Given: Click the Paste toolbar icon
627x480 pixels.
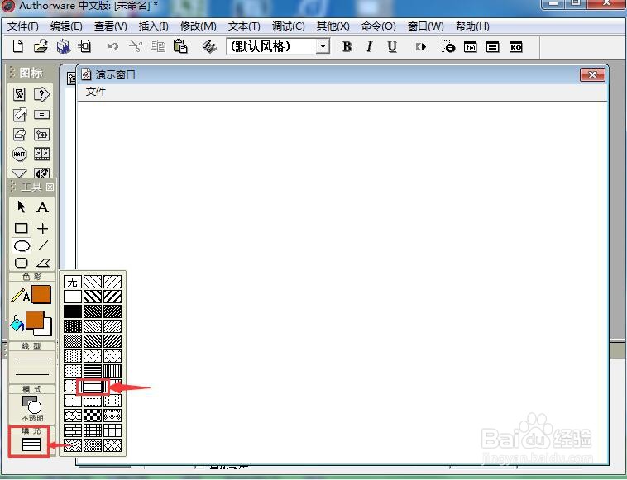Looking at the screenshot, I should point(180,47).
